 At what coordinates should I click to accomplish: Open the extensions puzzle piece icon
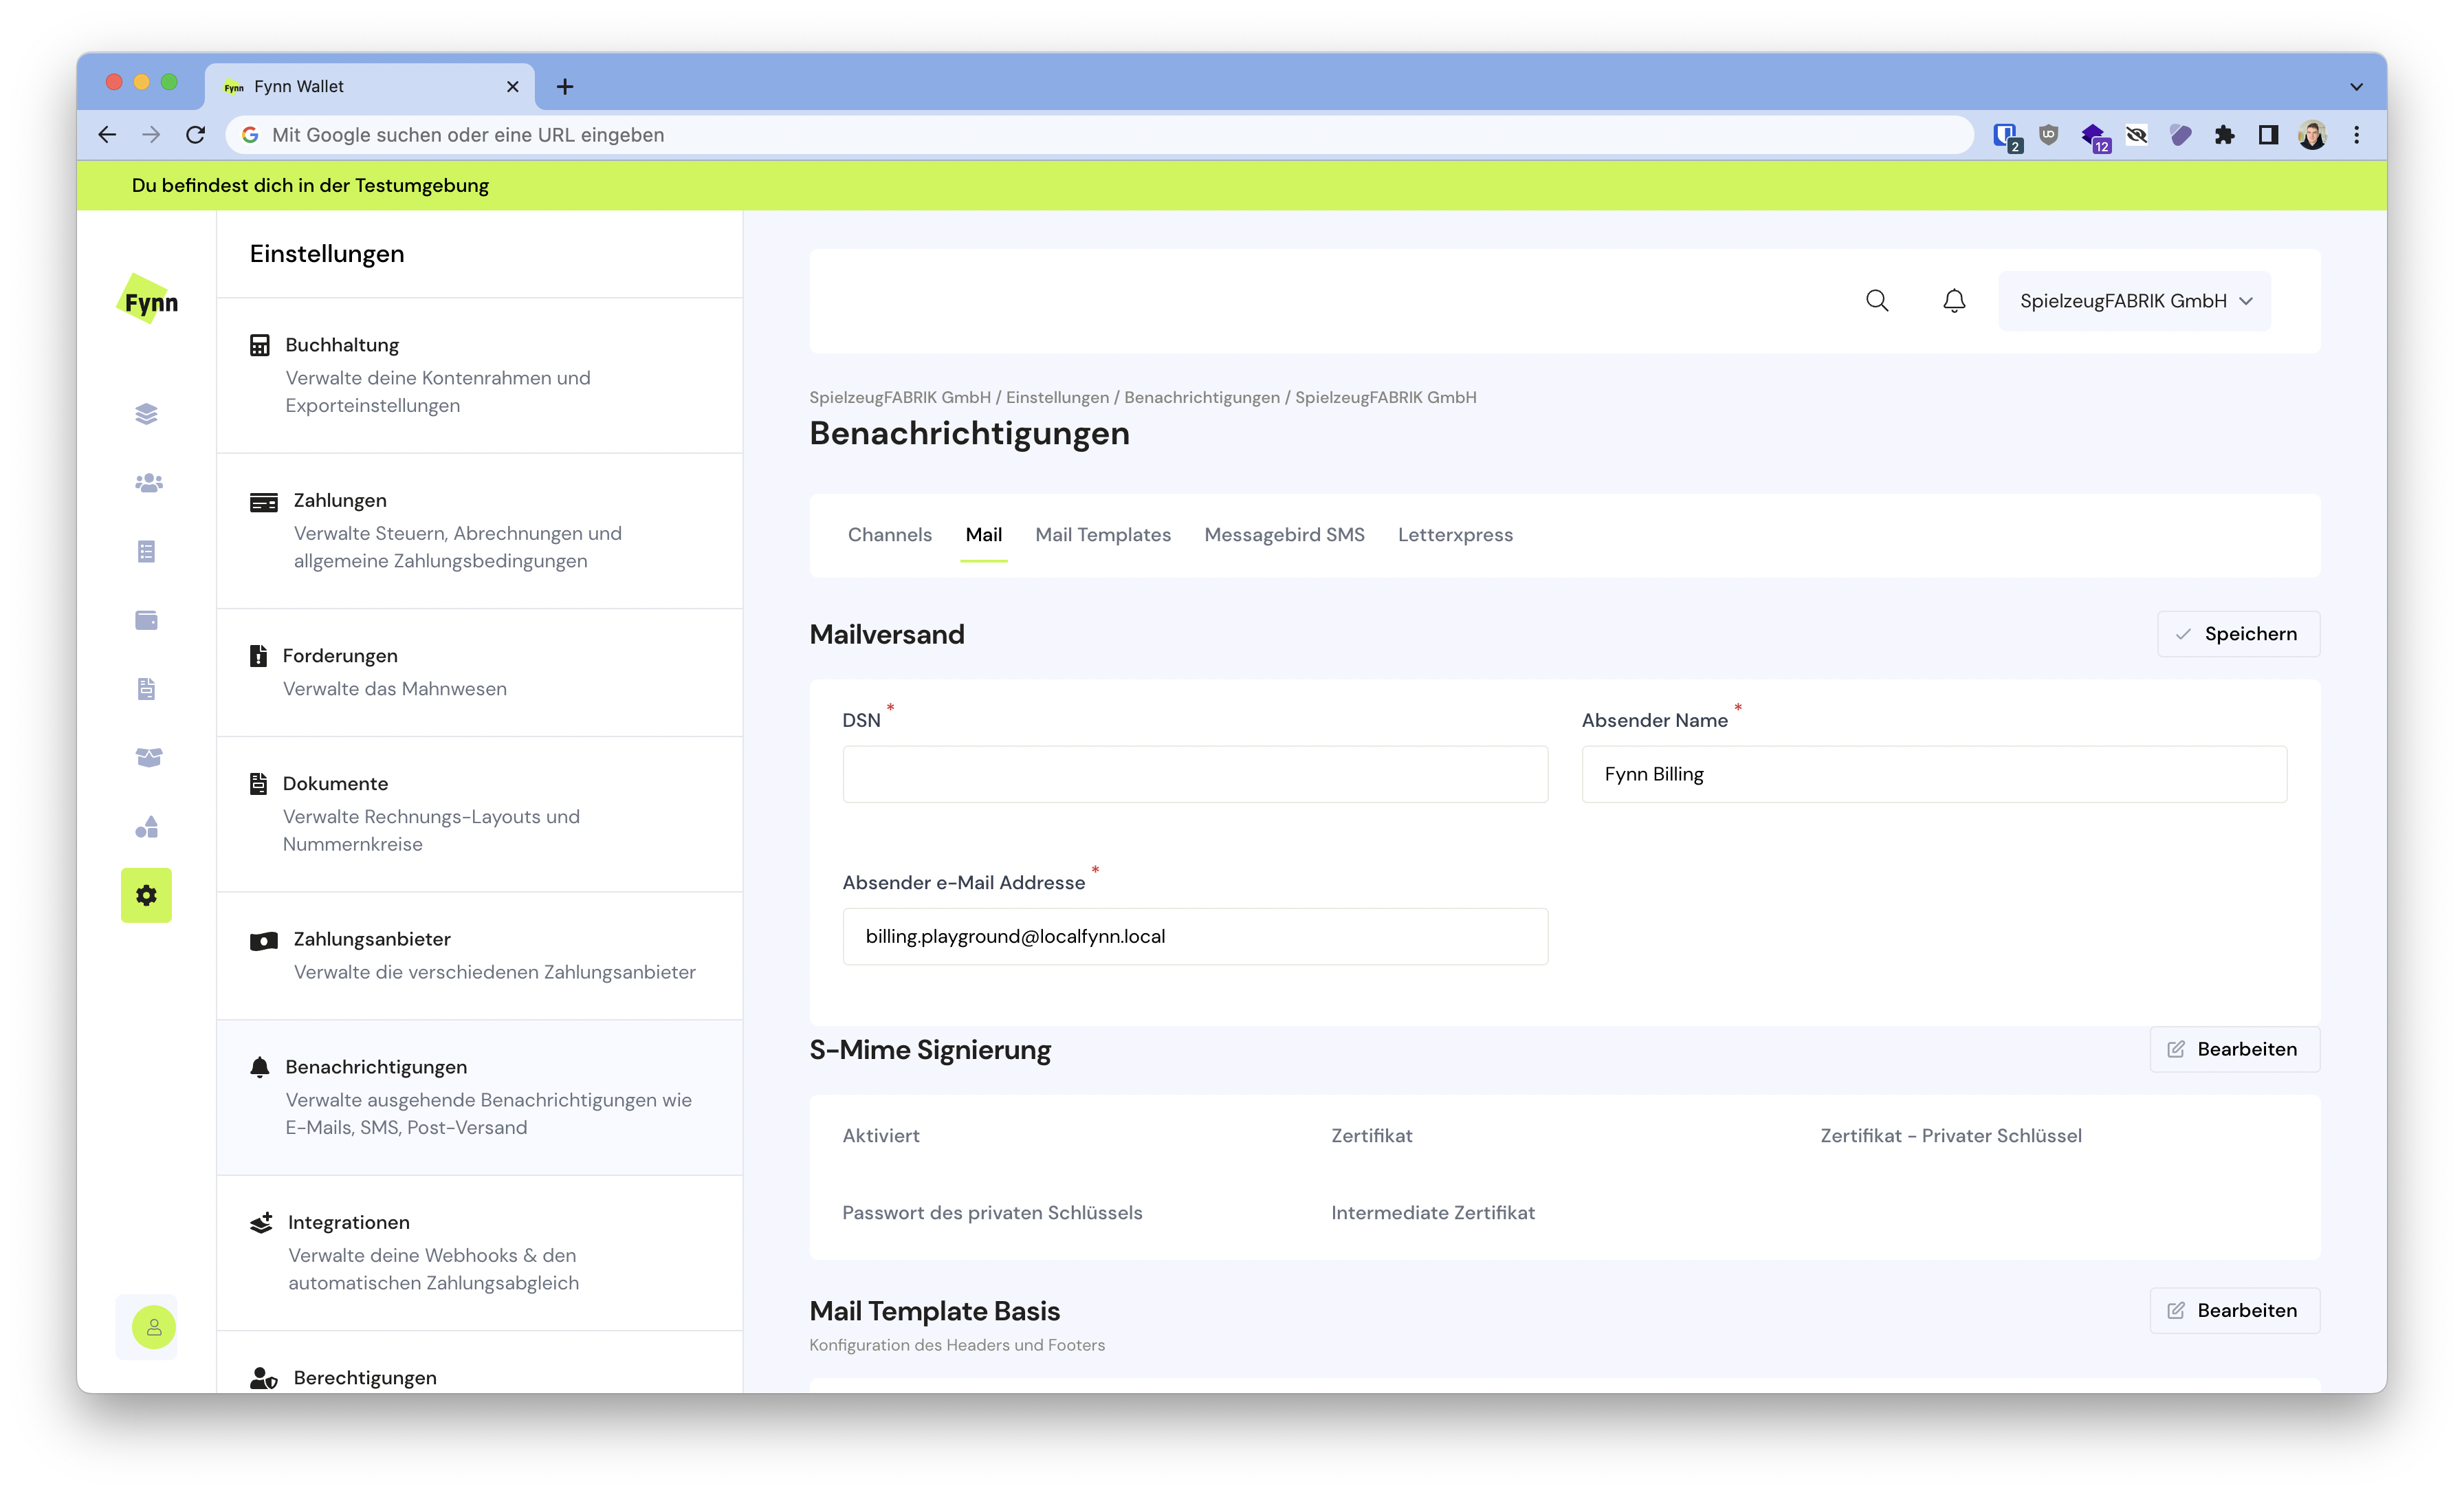point(2224,135)
